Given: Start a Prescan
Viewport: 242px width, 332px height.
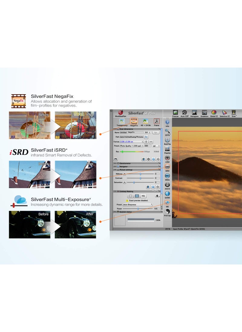Looking at the screenshot, I should (x=175, y=114).
